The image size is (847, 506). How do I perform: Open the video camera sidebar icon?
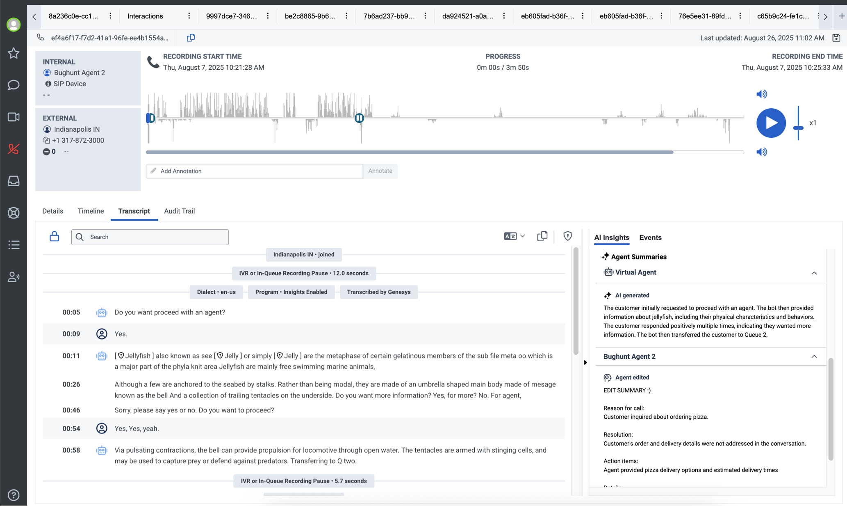[14, 117]
